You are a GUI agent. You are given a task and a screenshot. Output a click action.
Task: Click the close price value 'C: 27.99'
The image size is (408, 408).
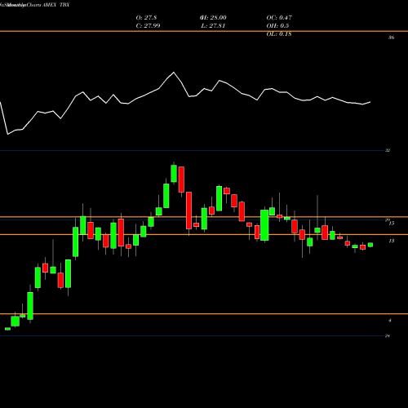click(148, 26)
